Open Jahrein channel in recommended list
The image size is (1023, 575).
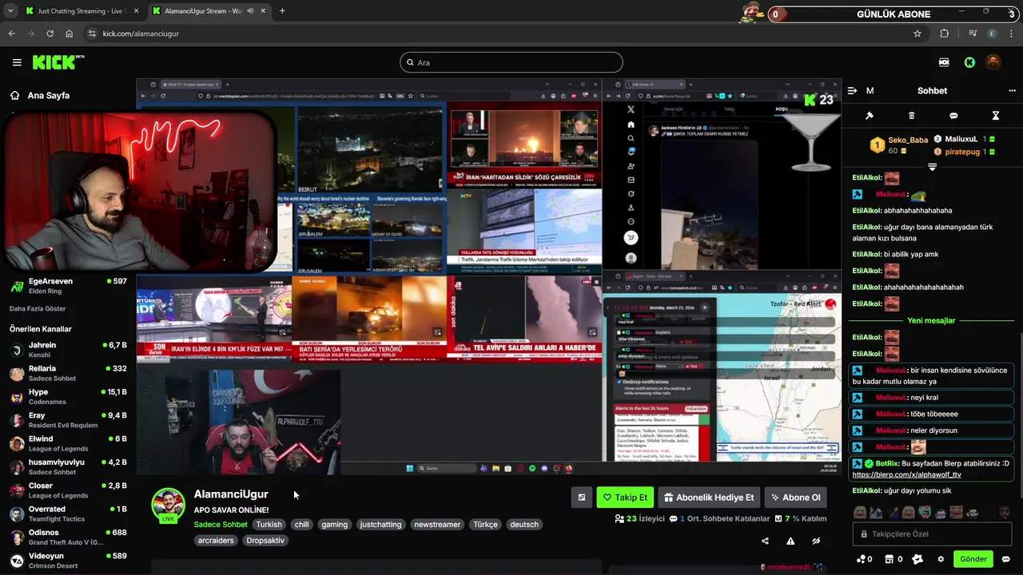(68, 350)
